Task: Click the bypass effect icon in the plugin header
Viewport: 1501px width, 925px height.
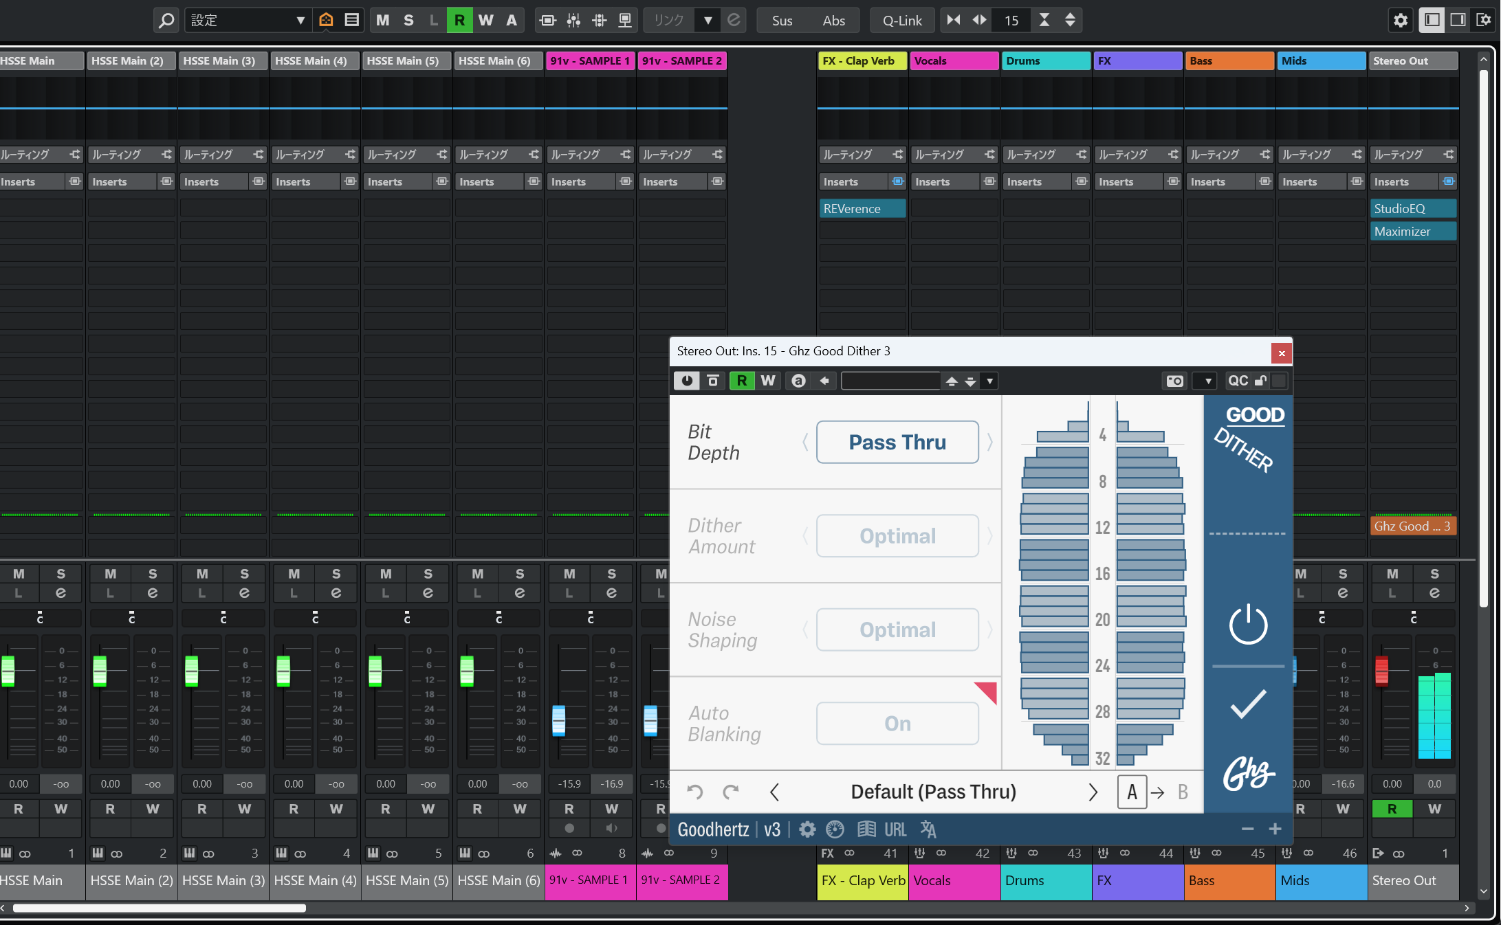Action: 713,381
